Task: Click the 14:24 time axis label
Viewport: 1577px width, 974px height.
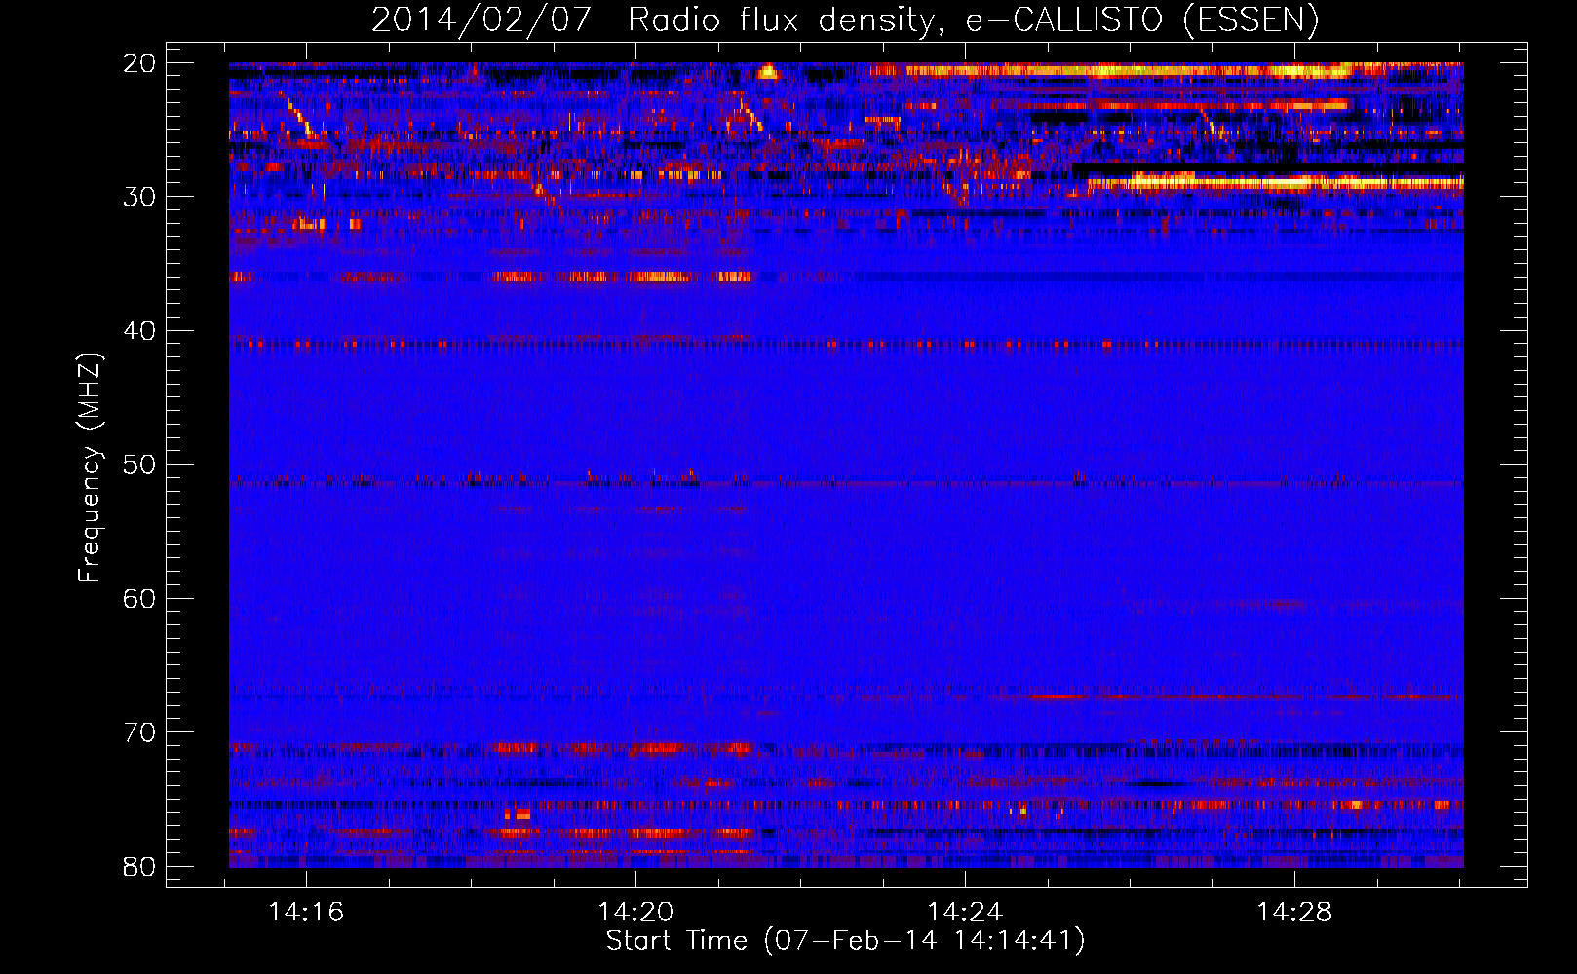Action: 965,913
